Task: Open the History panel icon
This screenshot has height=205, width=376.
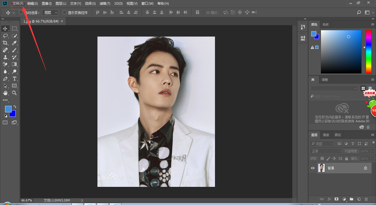Action: 303,27
